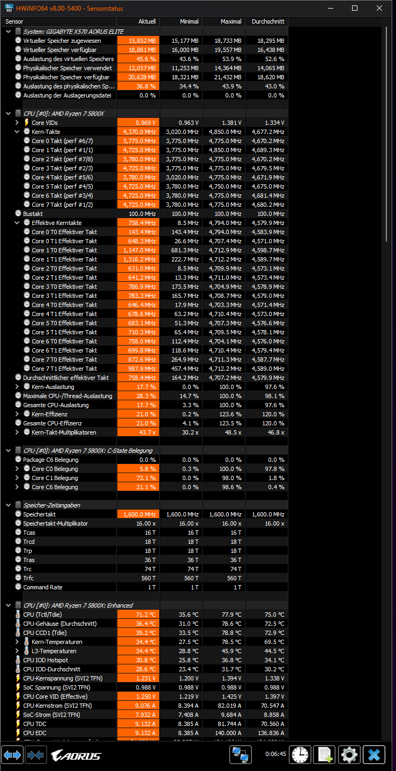Image resolution: width=396 pixels, height=771 pixels.
Task: Expand the L3-Temperaturen group
Action: [x=17, y=651]
